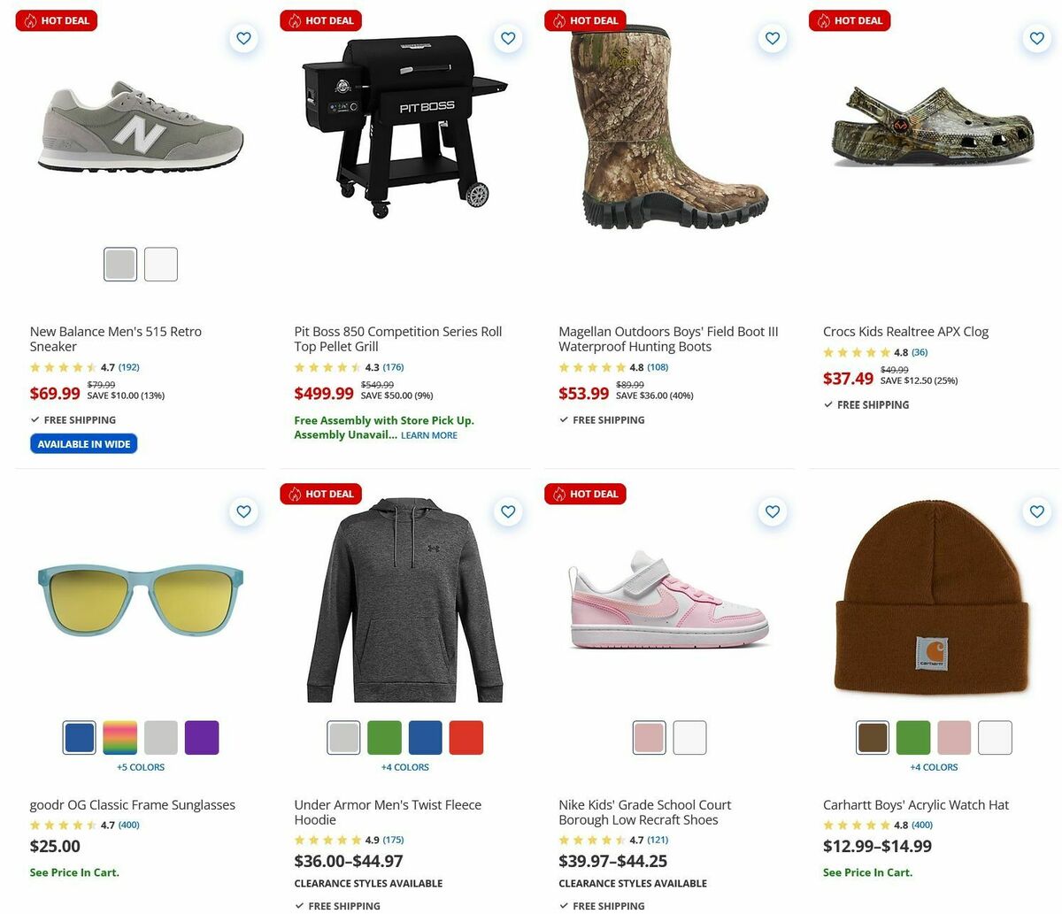Screen dimensions: 1062x914
Task: Show +4 COLORS for the Under Armor hoodie
Action: (x=404, y=767)
